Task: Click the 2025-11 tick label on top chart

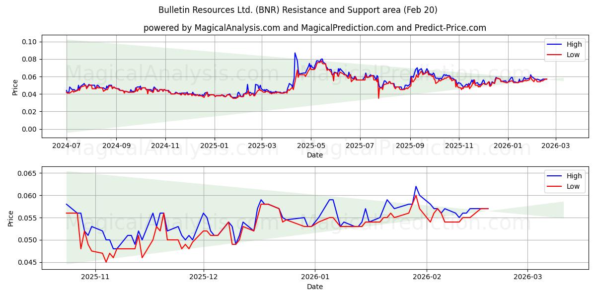Action: (x=459, y=146)
